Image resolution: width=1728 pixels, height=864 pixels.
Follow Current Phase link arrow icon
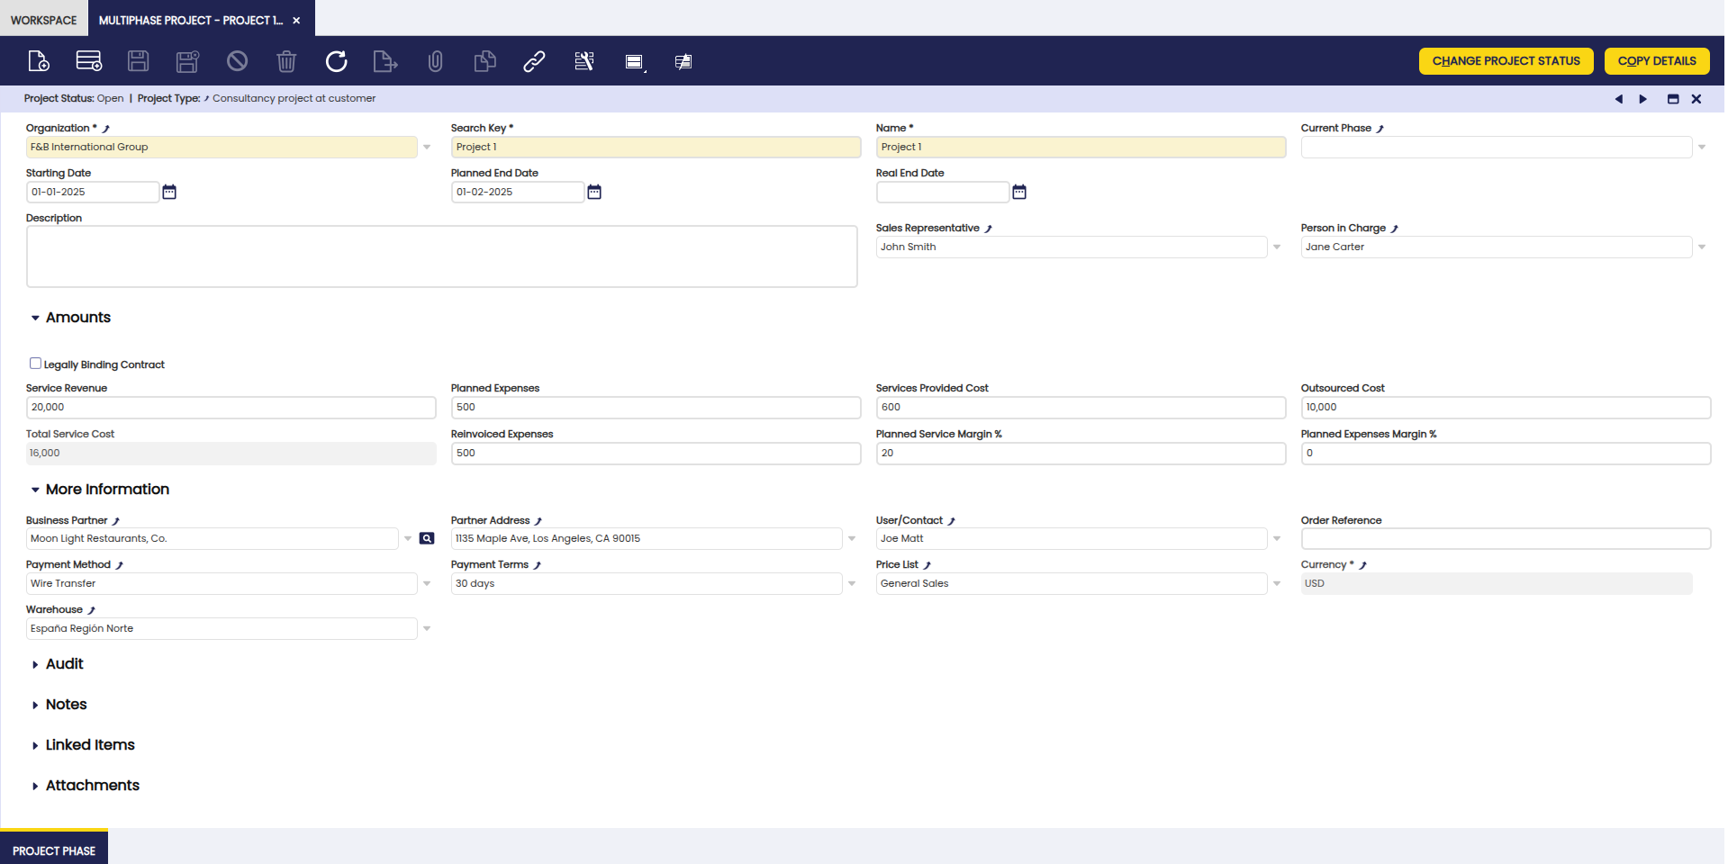point(1380,129)
